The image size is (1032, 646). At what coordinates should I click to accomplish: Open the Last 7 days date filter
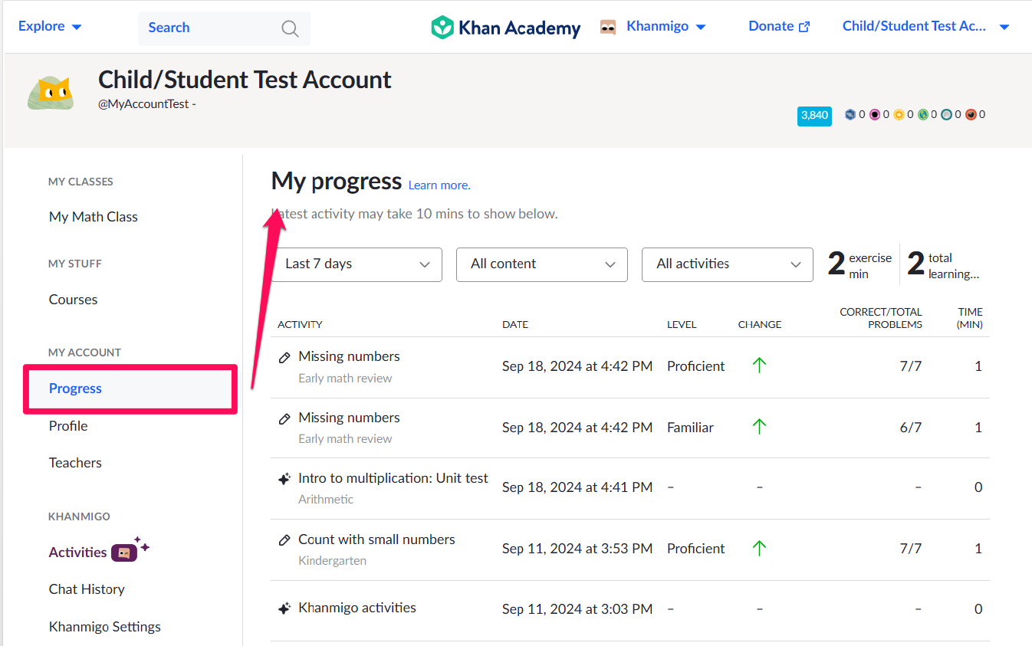tap(357, 264)
